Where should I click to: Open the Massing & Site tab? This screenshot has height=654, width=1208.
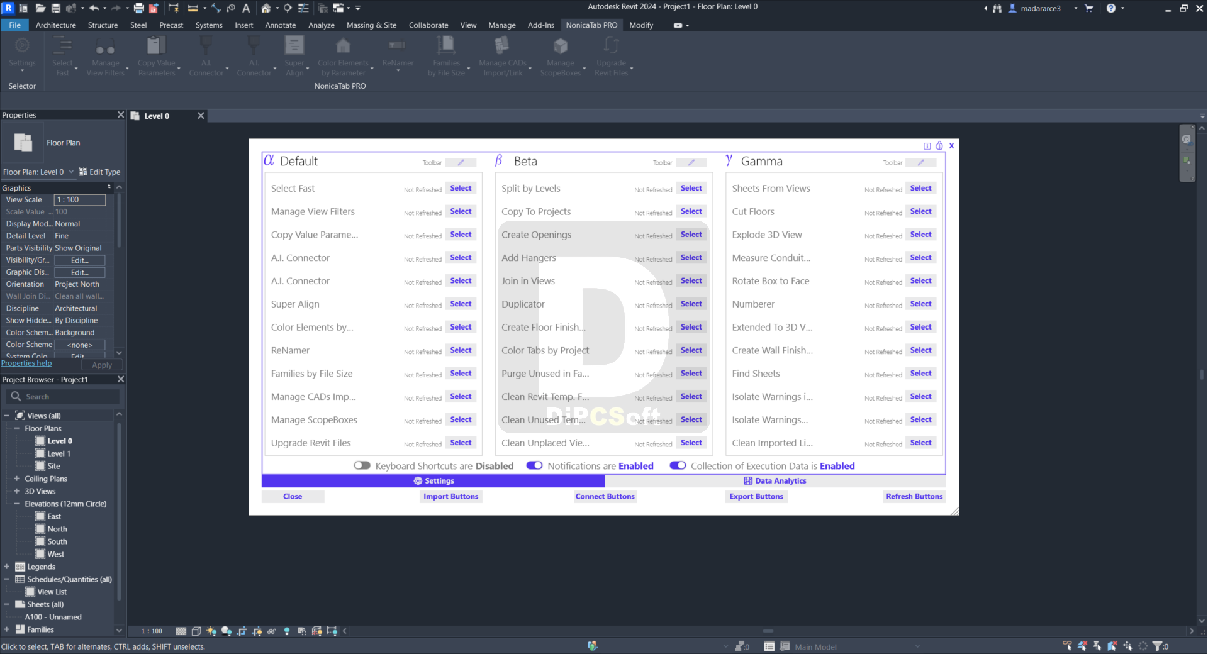point(371,25)
